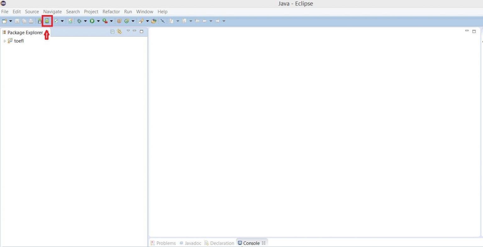Expand the toefl project in Package Explorer
483x247 pixels.
[x=4, y=41]
